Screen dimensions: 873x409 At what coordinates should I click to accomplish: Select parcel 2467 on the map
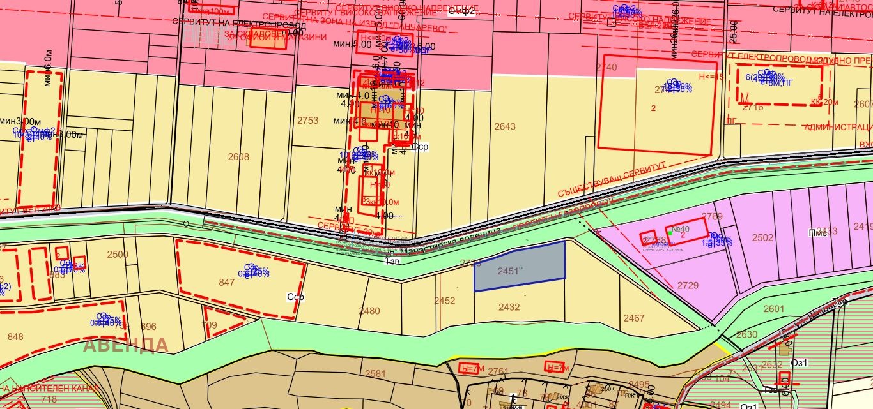pyautogui.click(x=634, y=318)
